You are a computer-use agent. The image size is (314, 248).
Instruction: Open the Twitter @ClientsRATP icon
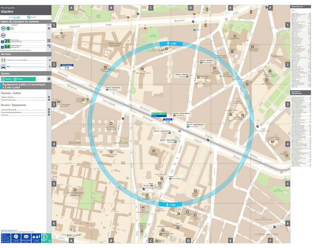pyautogui.click(x=2, y=241)
